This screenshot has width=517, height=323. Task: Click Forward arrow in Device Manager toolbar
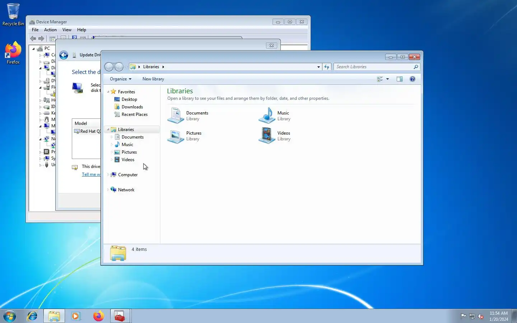click(41, 38)
